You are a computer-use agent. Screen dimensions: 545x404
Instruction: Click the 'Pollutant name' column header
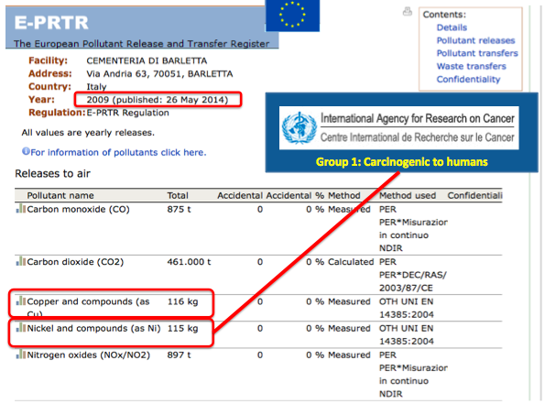(x=60, y=195)
